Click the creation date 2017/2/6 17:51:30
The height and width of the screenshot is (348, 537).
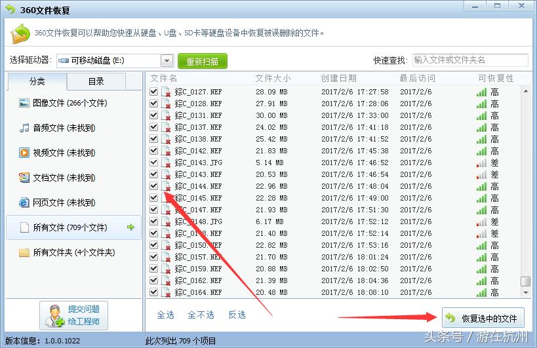point(355,210)
